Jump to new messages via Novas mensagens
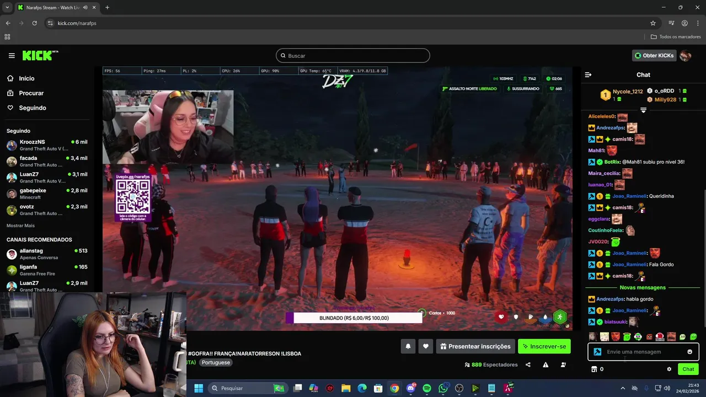 643,287
